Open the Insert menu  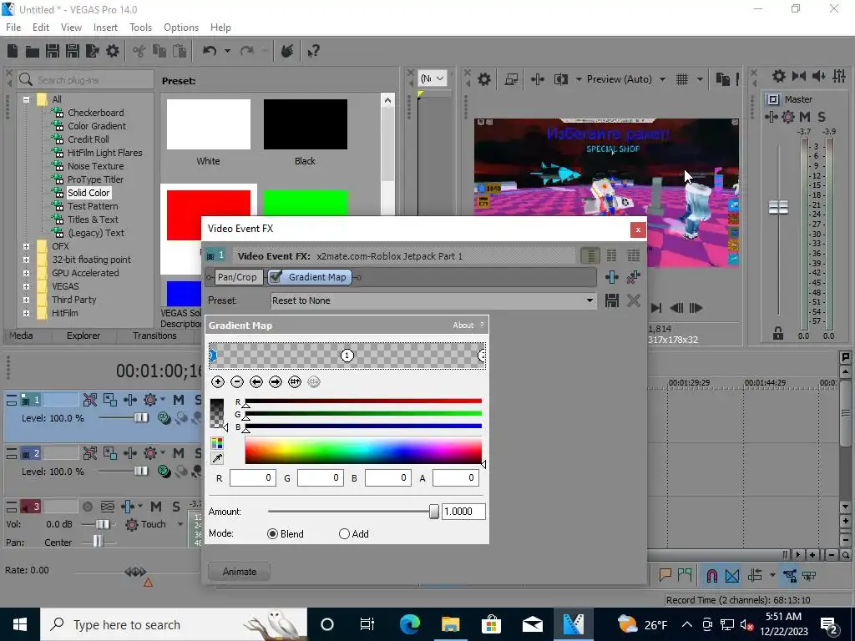point(105,28)
